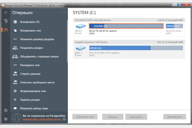Select the Диск 0 drive icon

81,26
